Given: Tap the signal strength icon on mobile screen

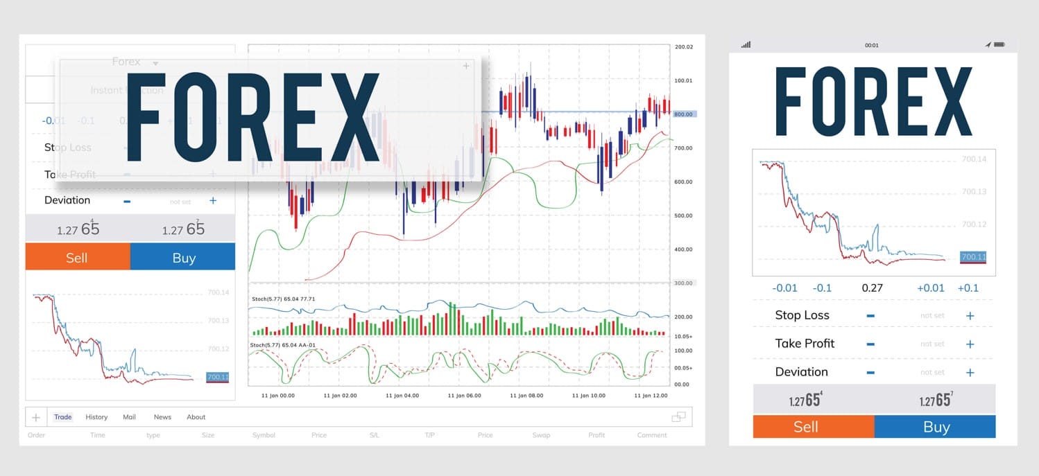Looking at the screenshot, I should pyautogui.click(x=746, y=44).
